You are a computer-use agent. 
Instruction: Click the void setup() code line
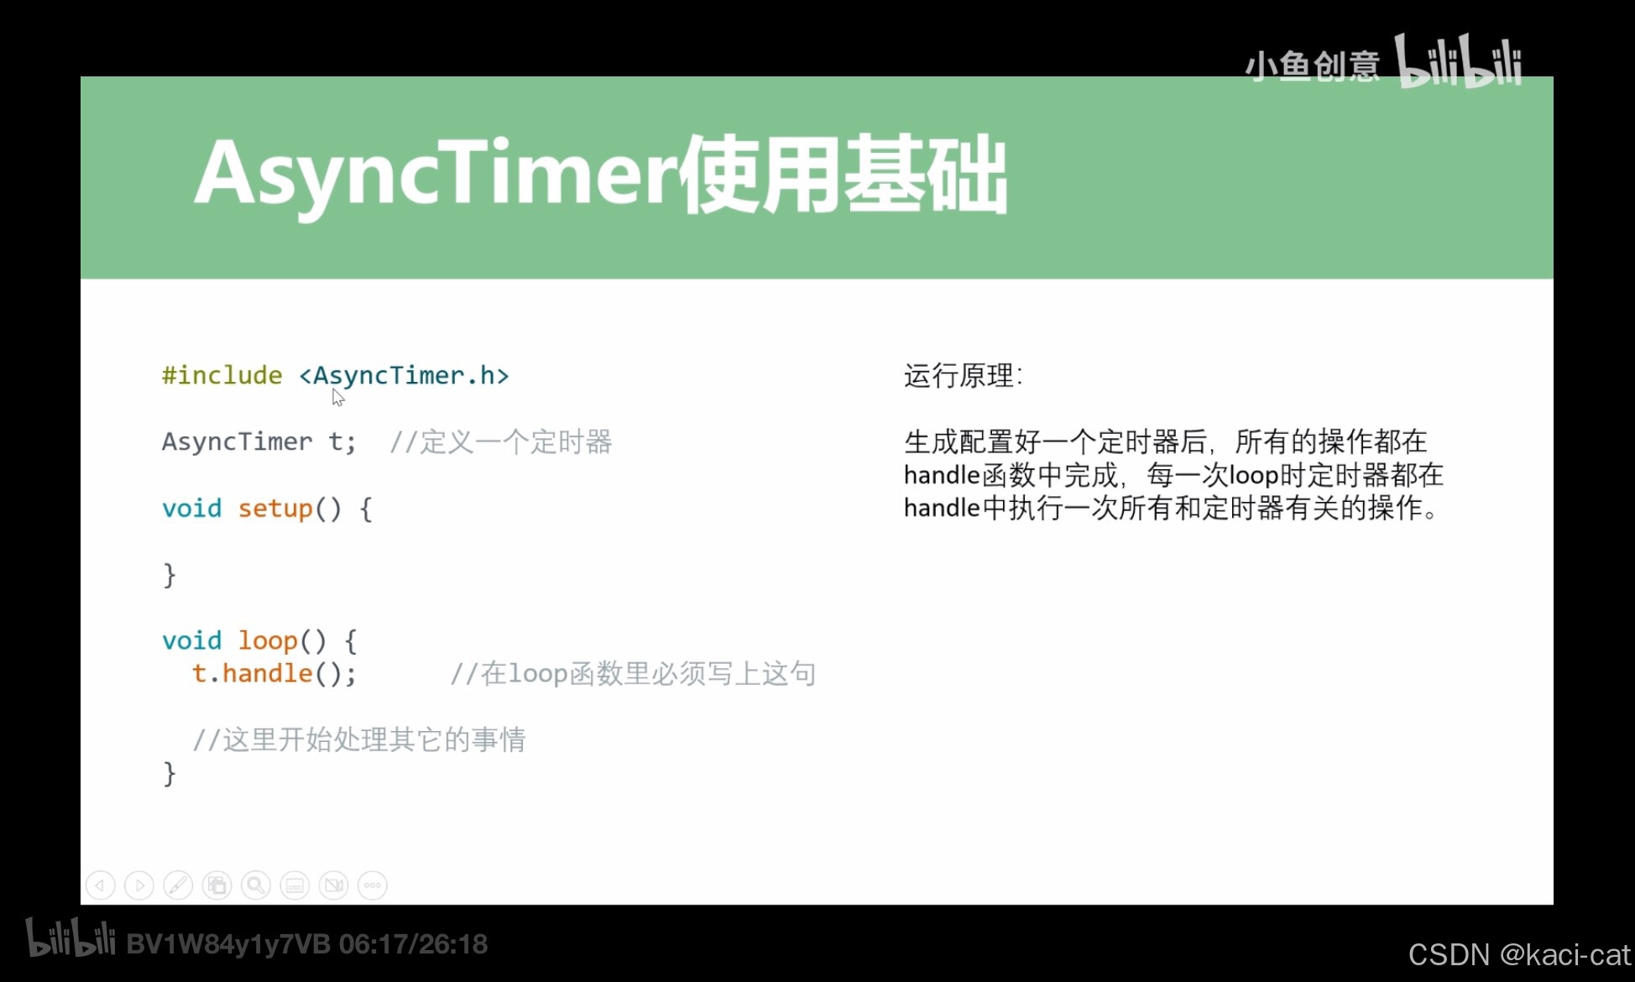click(266, 509)
